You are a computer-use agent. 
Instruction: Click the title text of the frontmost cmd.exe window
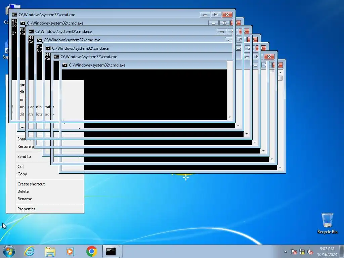(47, 15)
